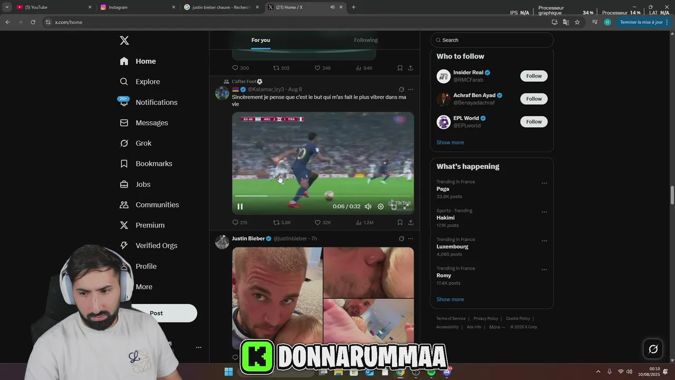Show hidden system tray icons

598,372
